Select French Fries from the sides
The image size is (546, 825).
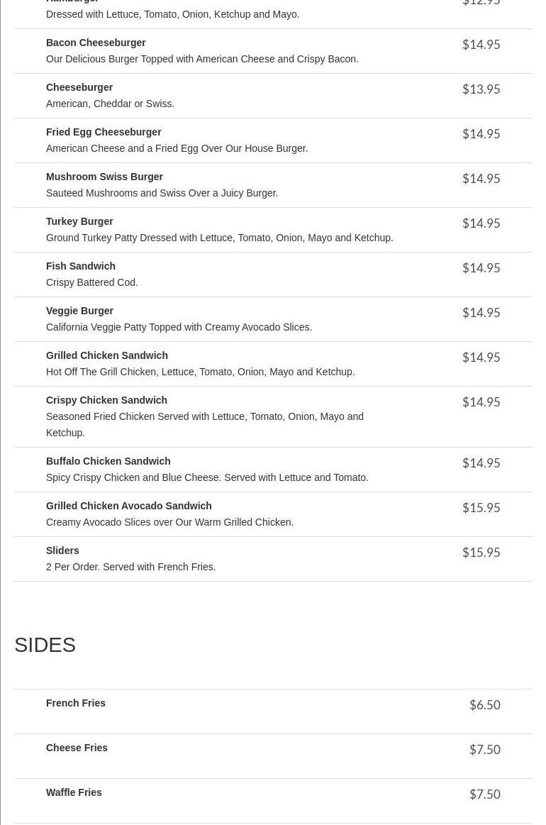pyautogui.click(x=76, y=704)
